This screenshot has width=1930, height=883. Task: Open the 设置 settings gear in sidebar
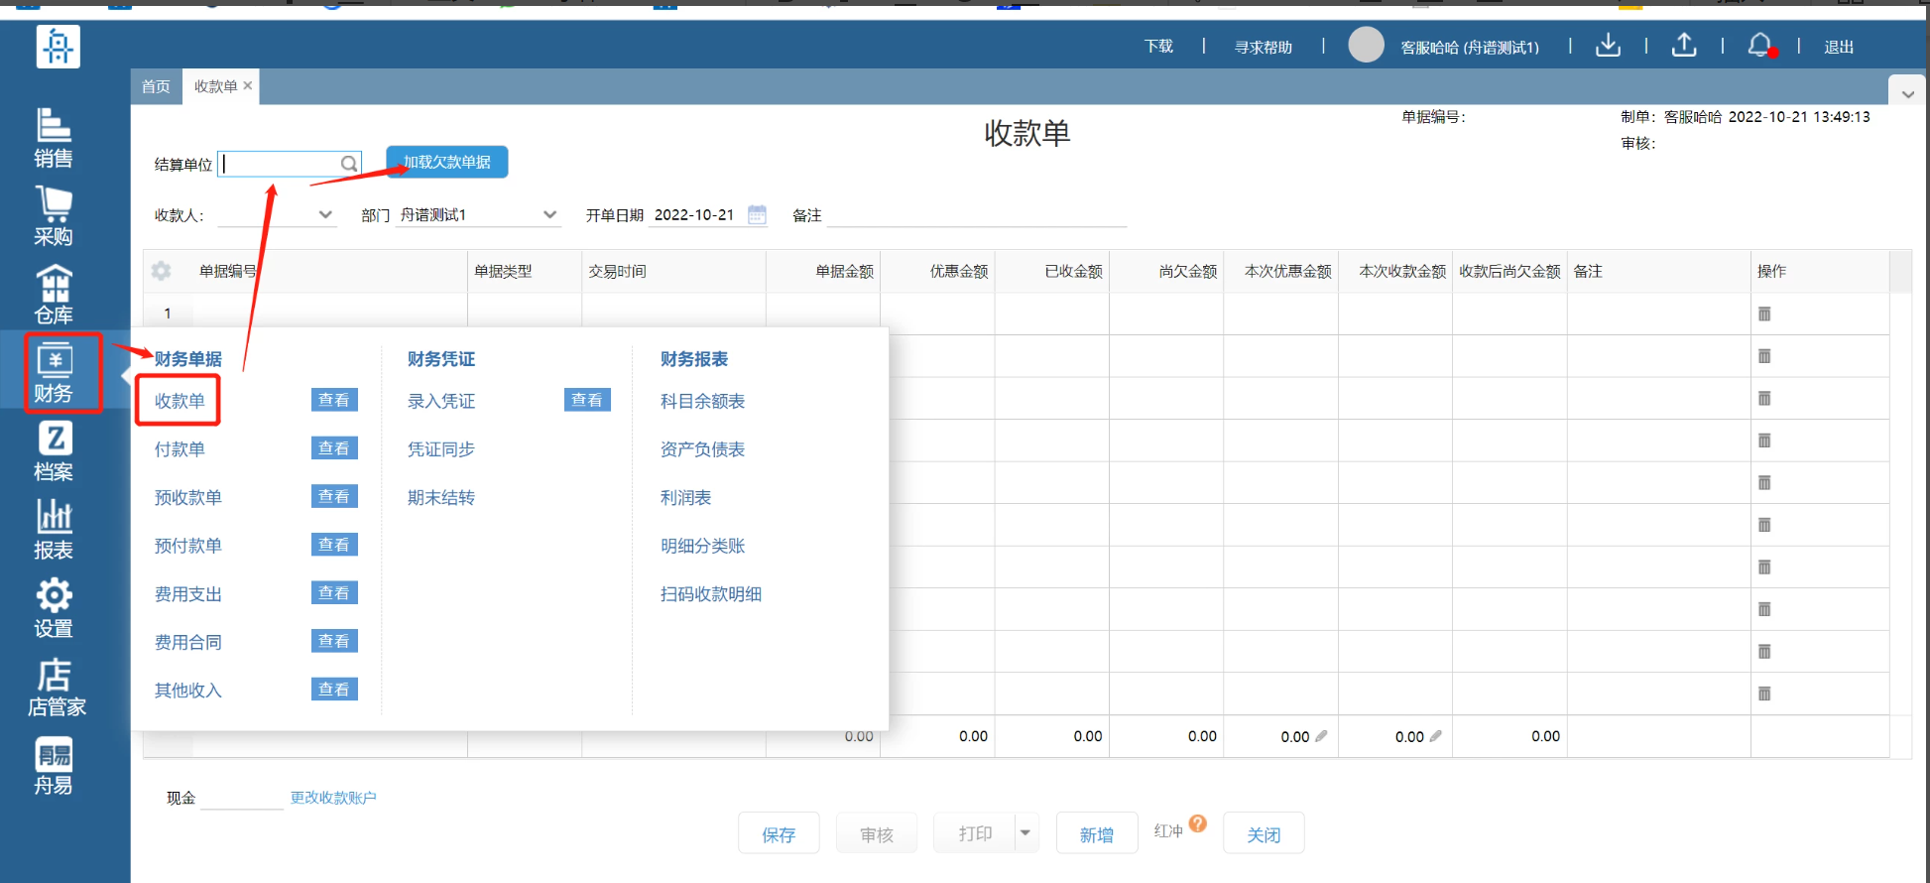point(54,608)
